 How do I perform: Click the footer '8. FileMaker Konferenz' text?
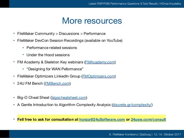pos(123,134)
